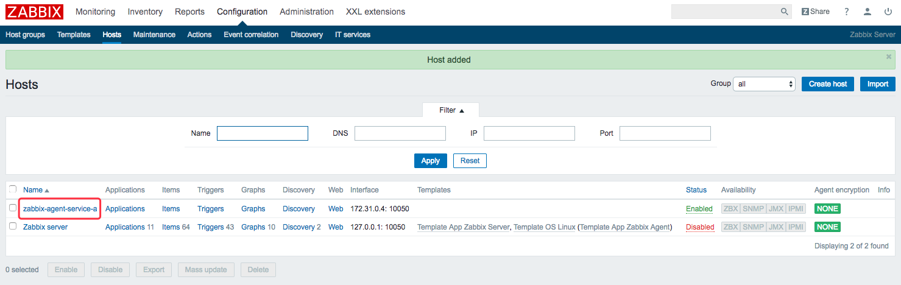Viewport: 901px width, 285px height.
Task: Open the Reports menu
Action: coord(189,12)
